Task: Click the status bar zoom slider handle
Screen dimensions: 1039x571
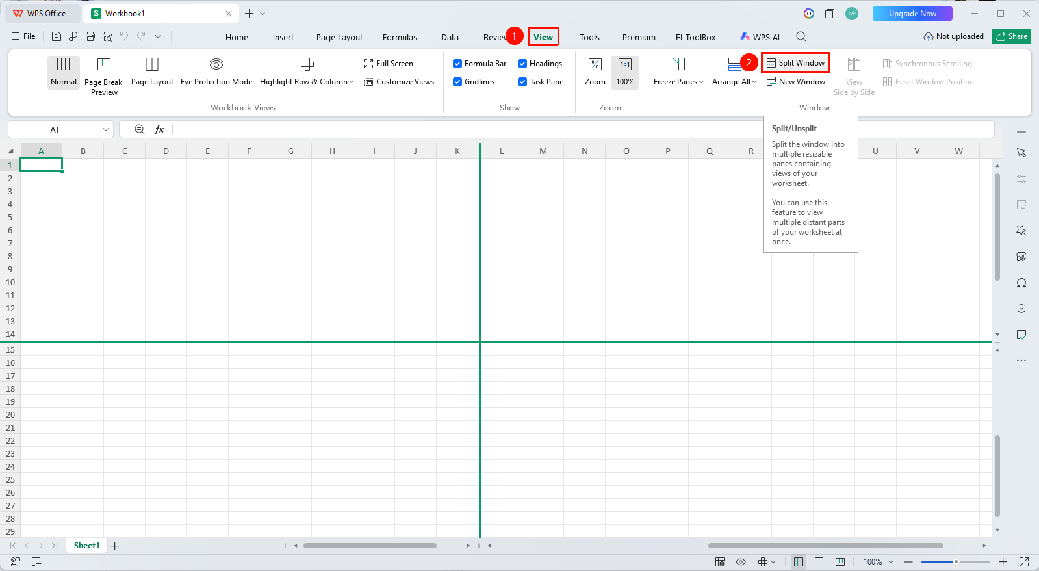Action: [956, 562]
